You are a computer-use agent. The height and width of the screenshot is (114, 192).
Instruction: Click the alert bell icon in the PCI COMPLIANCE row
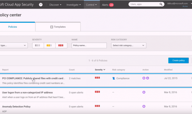[x=144, y=78]
